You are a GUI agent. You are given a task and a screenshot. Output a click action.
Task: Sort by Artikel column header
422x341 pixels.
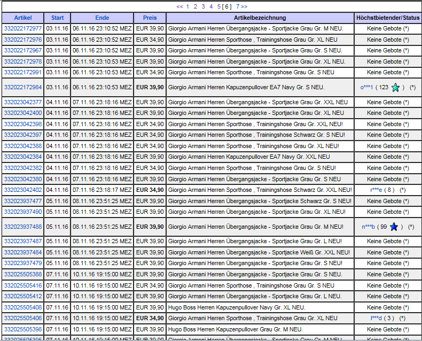tap(23, 18)
